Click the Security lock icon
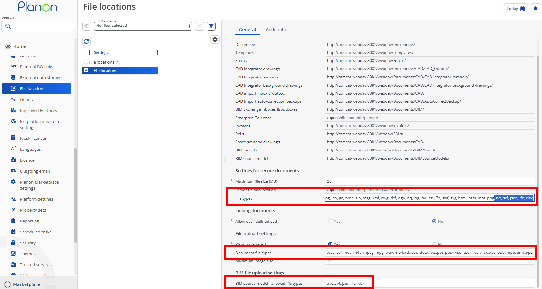Image resolution: width=542 pixels, height=289 pixels. pos(13,243)
